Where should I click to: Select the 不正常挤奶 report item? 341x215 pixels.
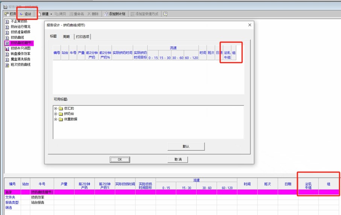coord(18,21)
